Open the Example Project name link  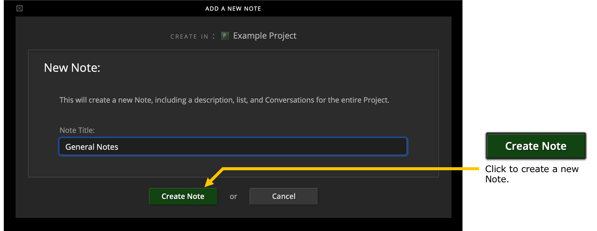[264, 36]
